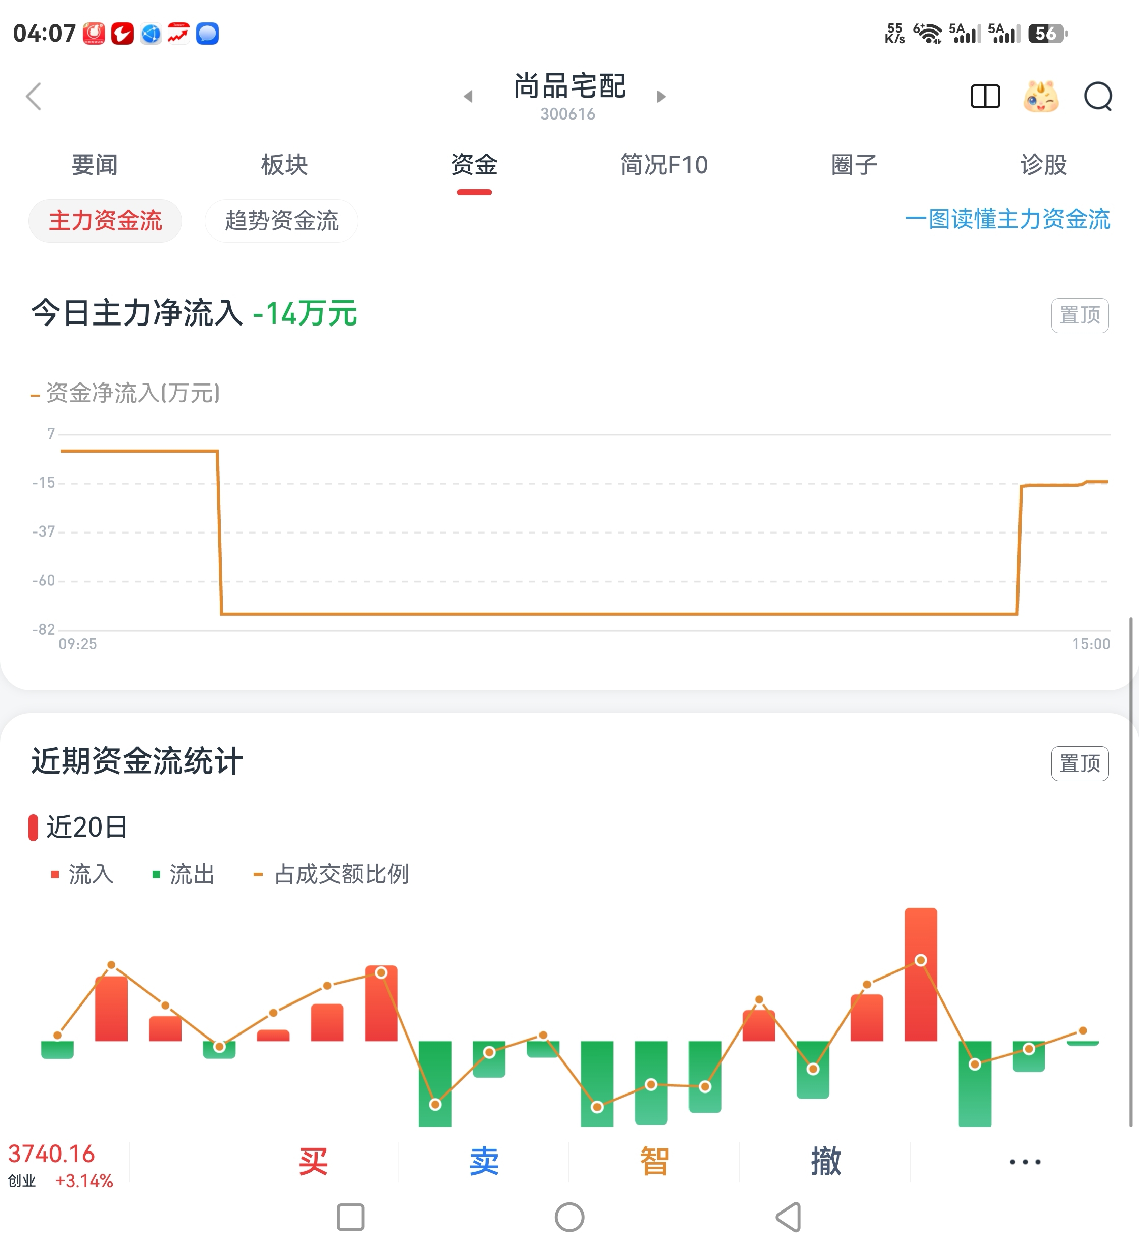Image resolution: width=1139 pixels, height=1241 pixels.
Task: Open the 板块 tab
Action: [x=284, y=165]
